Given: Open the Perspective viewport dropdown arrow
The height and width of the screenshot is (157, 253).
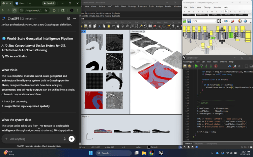Looking at the screenshot, I should (x=144, y=32).
